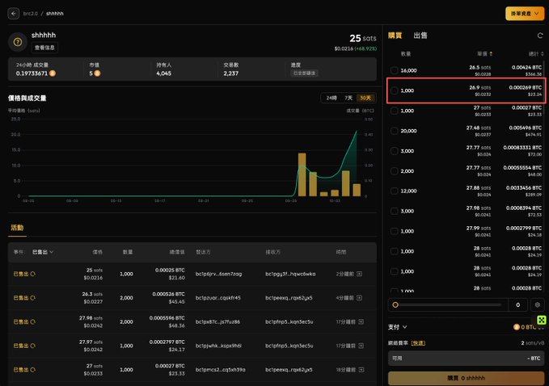Open the settings icon beside quantity input

click(x=538, y=304)
